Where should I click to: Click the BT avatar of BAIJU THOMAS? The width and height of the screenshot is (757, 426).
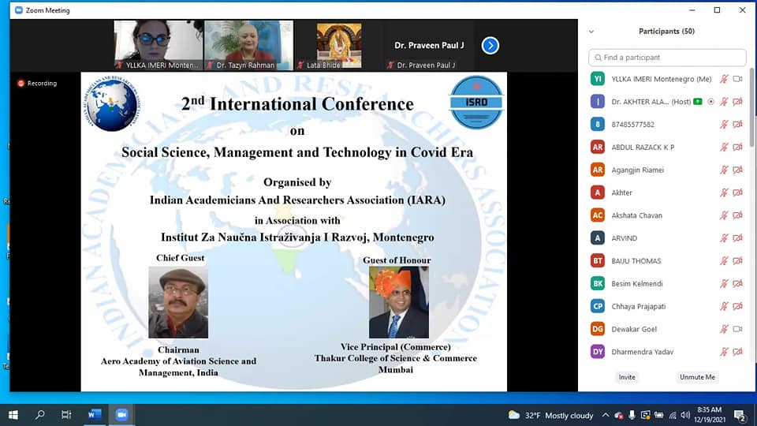coord(598,260)
